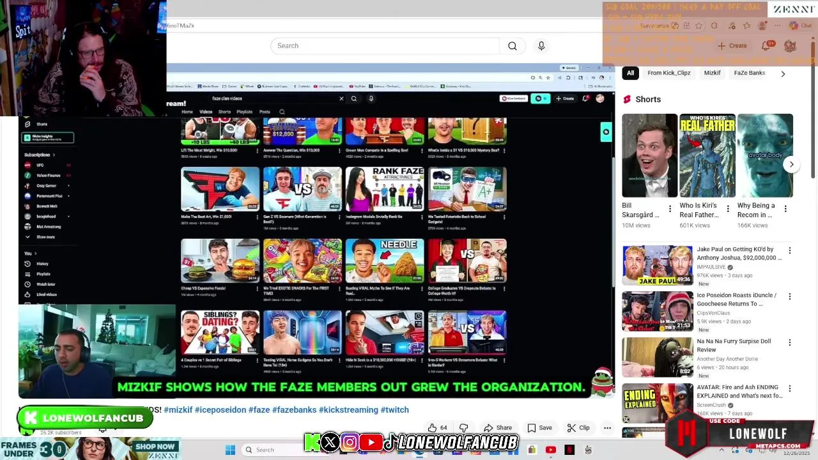Dislike this video

click(464, 427)
